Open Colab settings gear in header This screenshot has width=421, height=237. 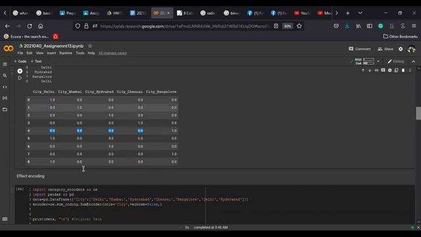tap(401, 49)
